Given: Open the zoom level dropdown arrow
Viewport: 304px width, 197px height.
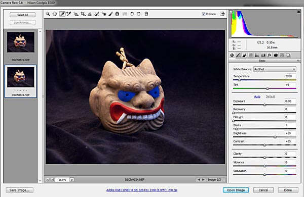Looking at the screenshot, I should pos(72,180).
